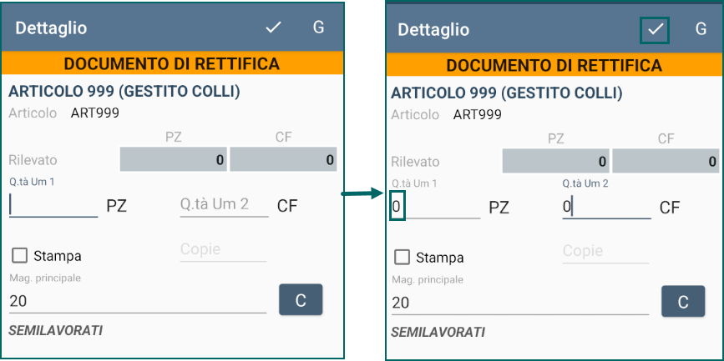Edit Mag. principale field in left panel
The image size is (724, 361).
pos(138,302)
